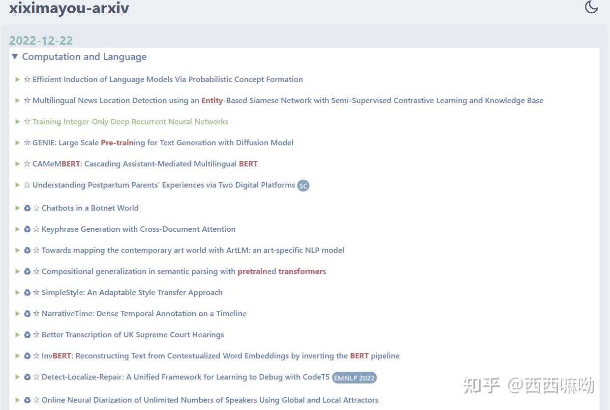610x410 pixels.
Task: Star the GENIE diffusion model paper
Action: pos(27,142)
